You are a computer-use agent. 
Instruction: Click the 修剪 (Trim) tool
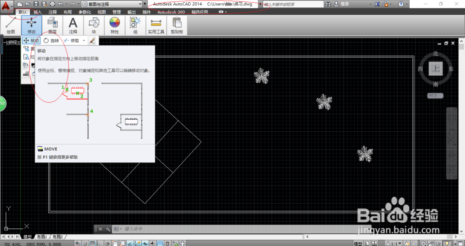coord(72,40)
